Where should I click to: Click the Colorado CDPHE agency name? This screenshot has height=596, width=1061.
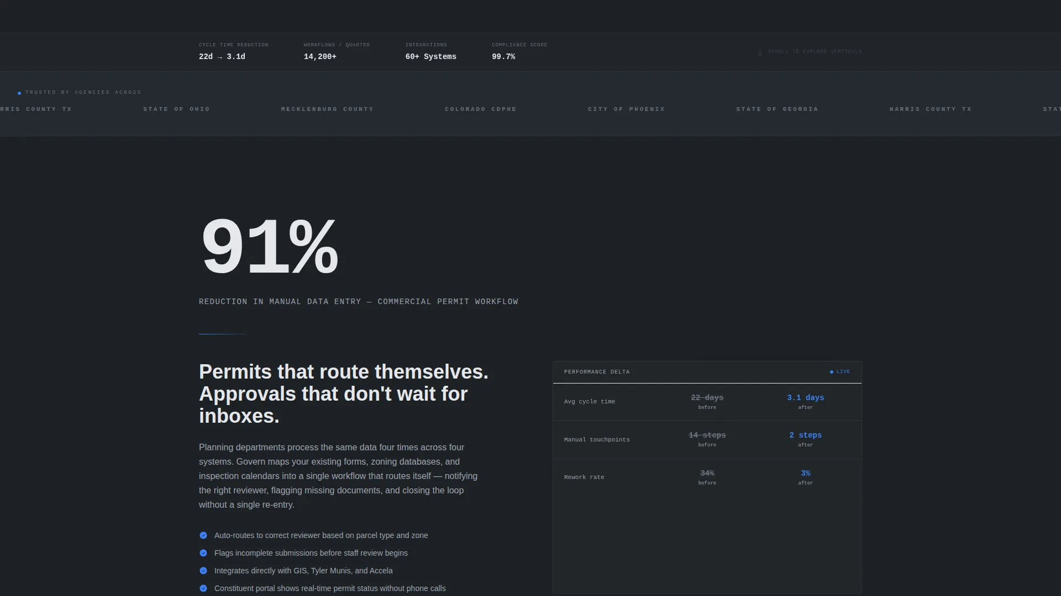[x=481, y=109]
